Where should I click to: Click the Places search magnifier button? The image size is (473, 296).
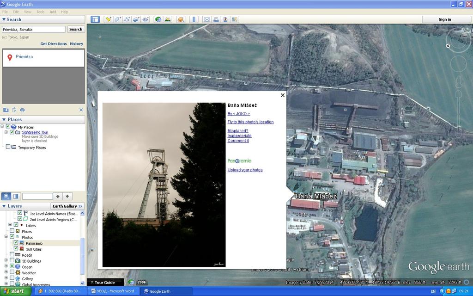tap(6, 196)
